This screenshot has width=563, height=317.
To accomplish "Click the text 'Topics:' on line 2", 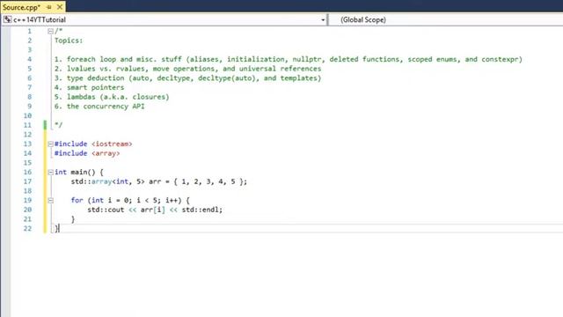I will coord(69,41).
